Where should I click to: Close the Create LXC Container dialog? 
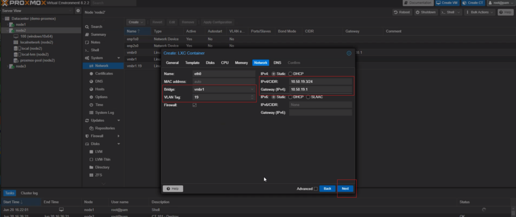click(349, 53)
